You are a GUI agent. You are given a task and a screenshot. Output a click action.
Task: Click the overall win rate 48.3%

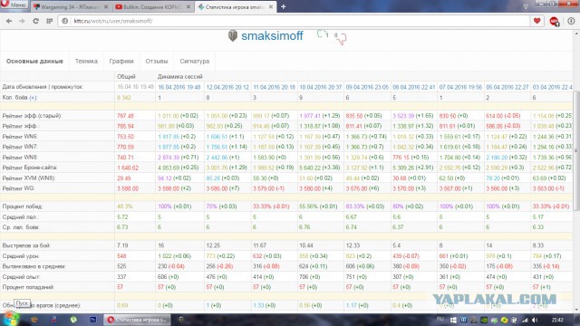pos(124,206)
